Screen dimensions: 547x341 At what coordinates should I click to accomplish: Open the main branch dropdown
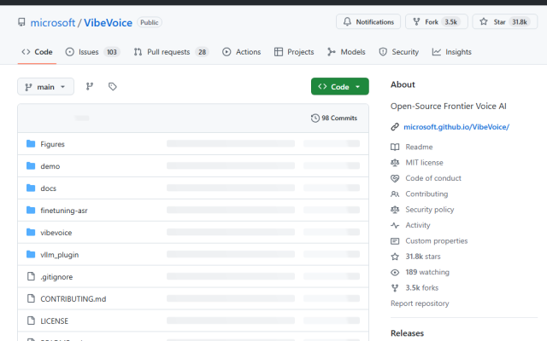pos(45,86)
